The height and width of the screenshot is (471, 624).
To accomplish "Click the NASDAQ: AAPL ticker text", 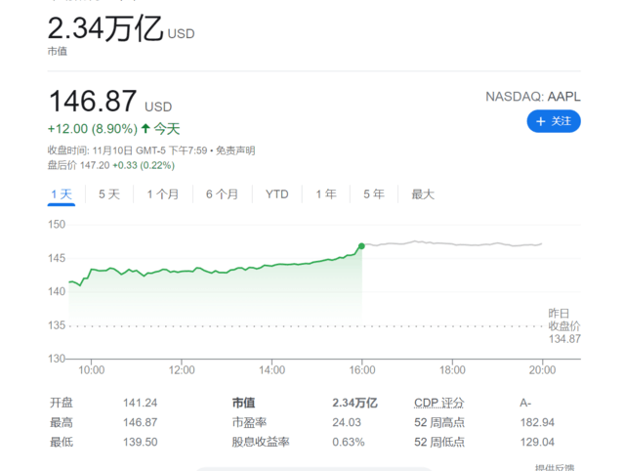I will (x=533, y=97).
